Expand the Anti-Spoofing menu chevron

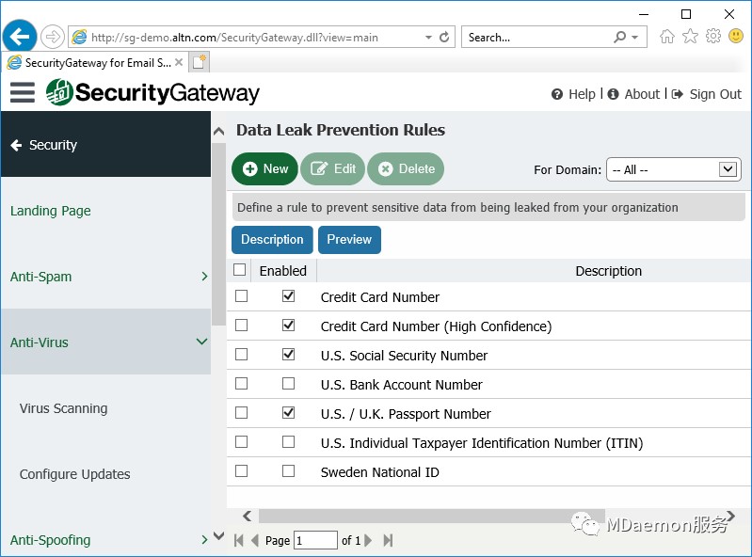pyautogui.click(x=204, y=540)
